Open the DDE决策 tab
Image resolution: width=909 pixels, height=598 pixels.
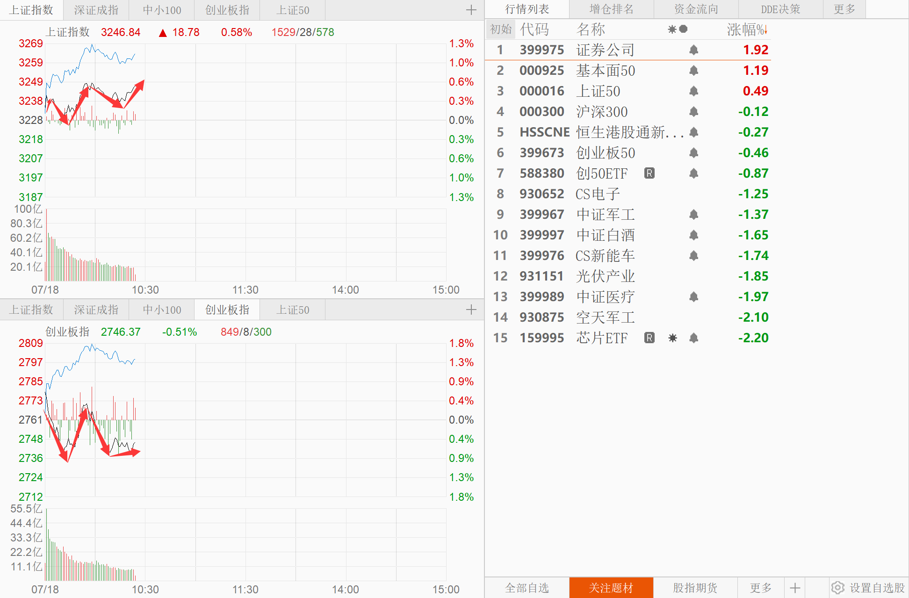pyautogui.click(x=781, y=9)
